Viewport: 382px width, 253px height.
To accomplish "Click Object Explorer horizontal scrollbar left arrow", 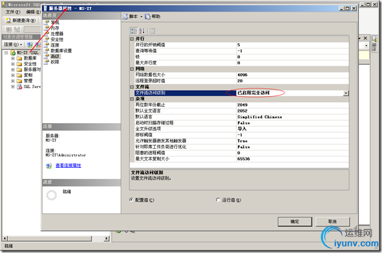I will click(5, 238).
